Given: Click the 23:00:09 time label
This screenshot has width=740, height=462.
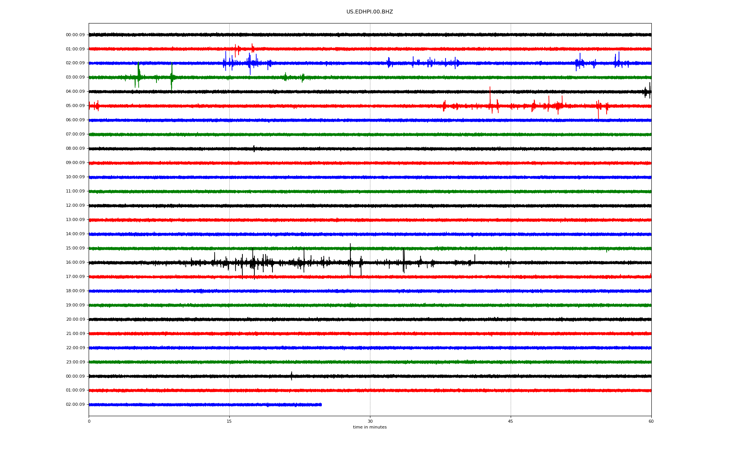Looking at the screenshot, I should click(x=75, y=362).
